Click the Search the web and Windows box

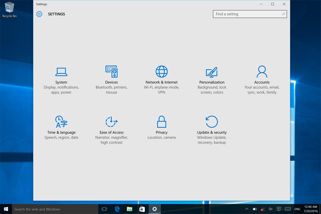point(55,209)
